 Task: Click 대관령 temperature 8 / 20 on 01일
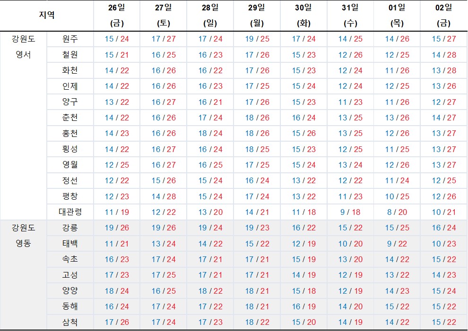(397, 212)
